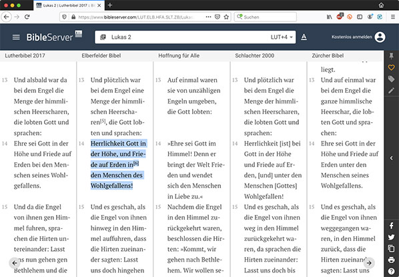
Task: Click the Suchen browser search box
Action: coord(266,17)
